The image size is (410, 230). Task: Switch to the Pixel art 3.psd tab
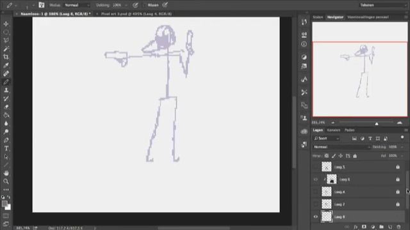[x=136, y=14]
